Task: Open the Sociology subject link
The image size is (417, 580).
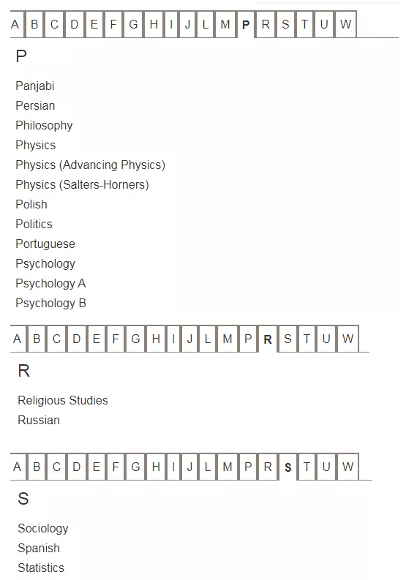Action: (43, 528)
